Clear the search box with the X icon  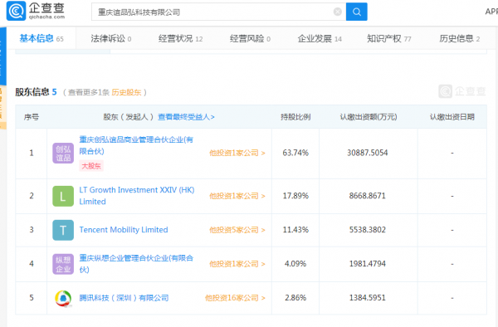pyautogui.click(x=338, y=12)
